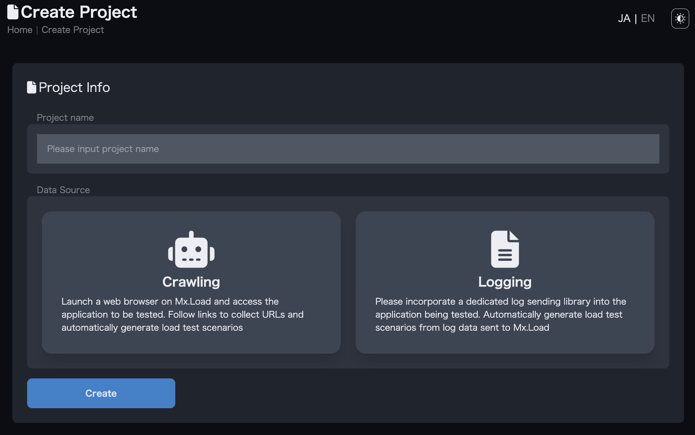The width and height of the screenshot is (695, 435).
Task: Click the JA | EN language divider
Action: tap(636, 19)
